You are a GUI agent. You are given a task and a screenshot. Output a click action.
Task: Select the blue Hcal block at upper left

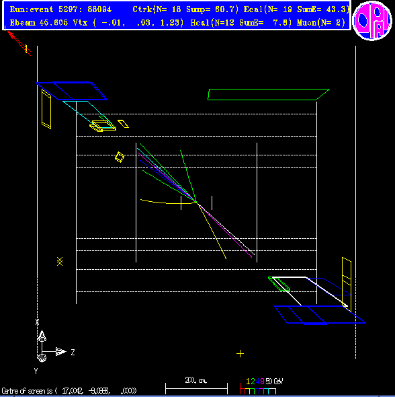72,91
